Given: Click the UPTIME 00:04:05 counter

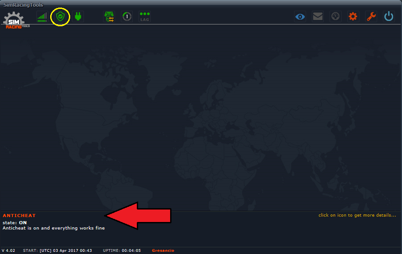Looking at the screenshot, I should tap(122, 250).
